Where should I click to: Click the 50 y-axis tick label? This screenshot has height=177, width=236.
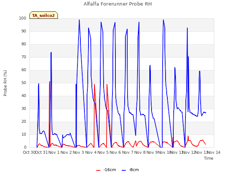pyautogui.click(x=24, y=83)
